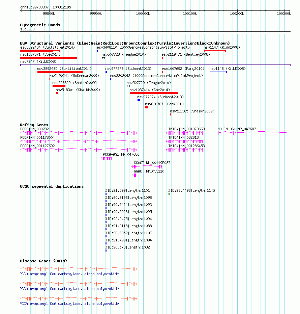The height and width of the screenshot is (314, 300).
Task: Open the TMTC4|NM_001286453 transcript label
Action: (187, 146)
